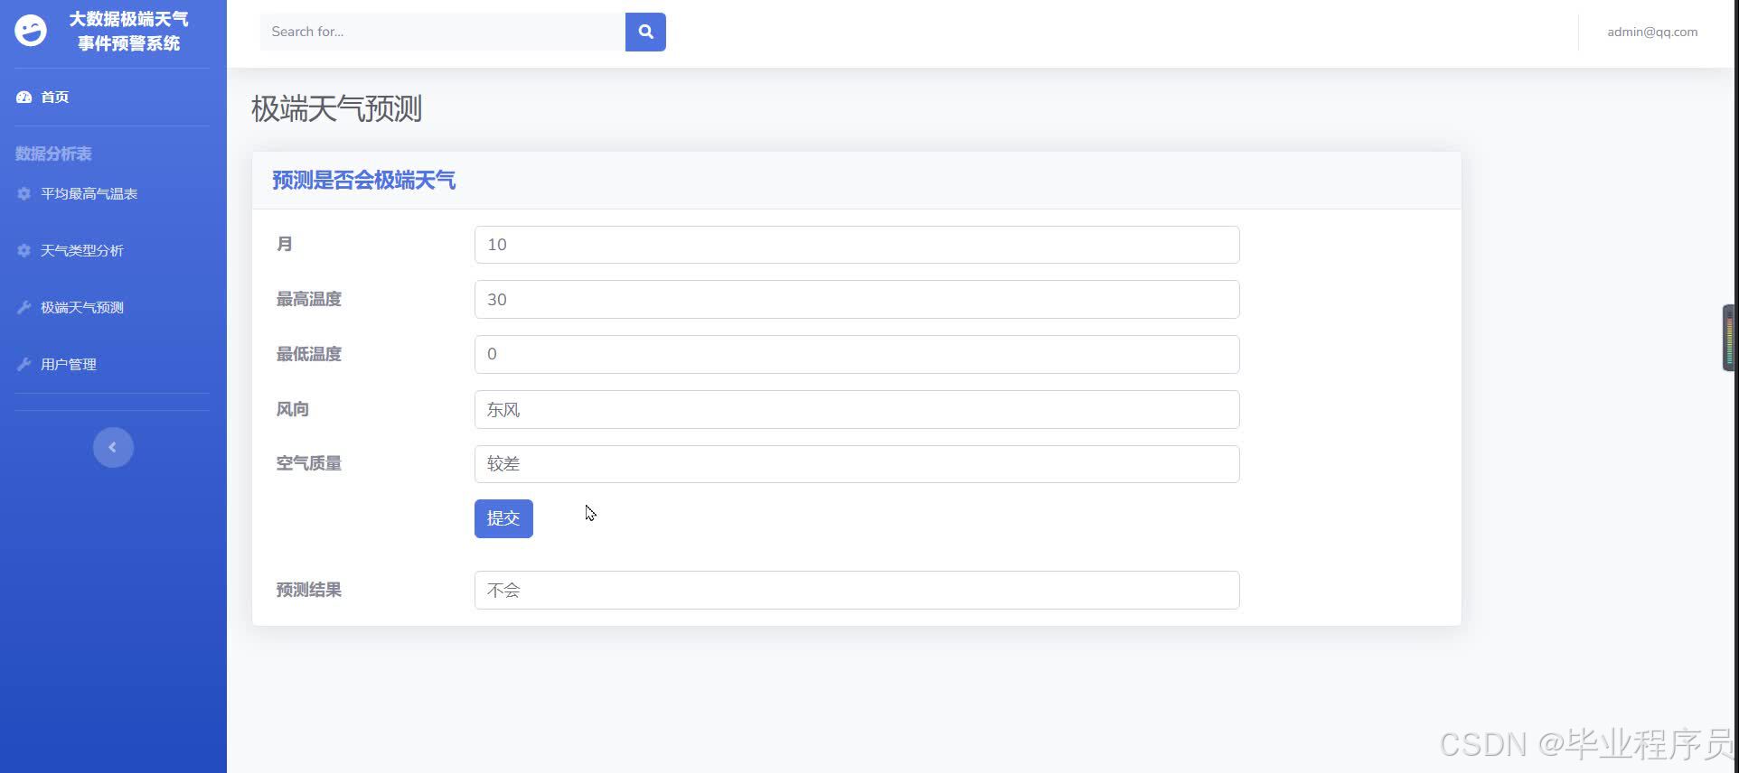
Task: Click the wrench icon beside 极端天气预测
Action: [24, 307]
